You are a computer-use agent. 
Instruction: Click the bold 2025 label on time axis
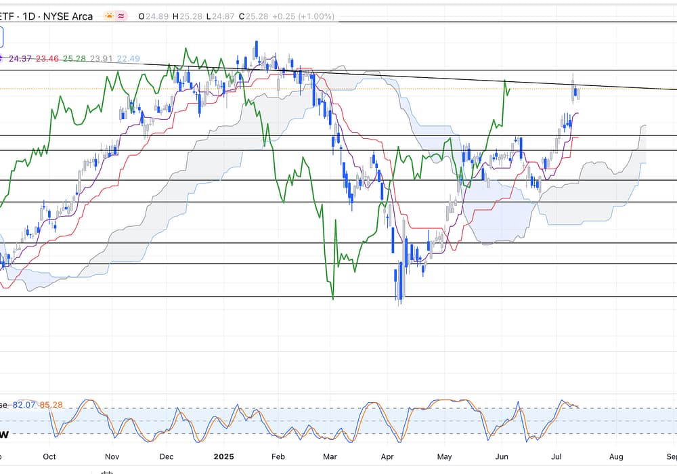coord(223,456)
